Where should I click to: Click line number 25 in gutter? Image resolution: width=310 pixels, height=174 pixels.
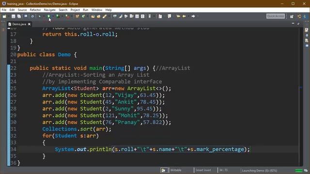click(x=13, y=88)
